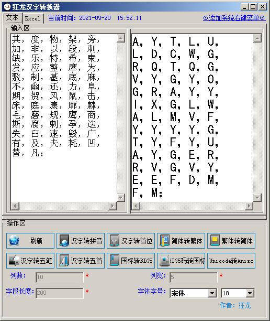Click right arrow of input horizontal scrollbar
Image resolution: width=270 pixels, height=321 pixels.
pos(113,206)
